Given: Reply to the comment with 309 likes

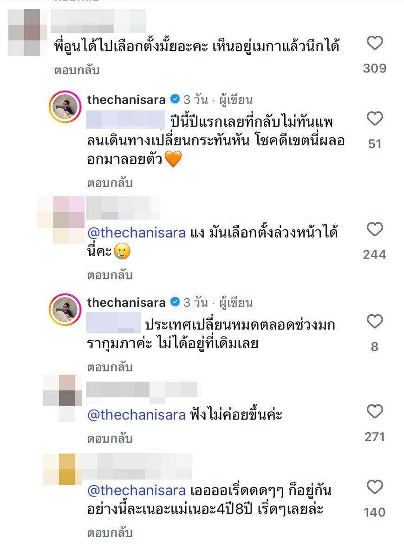Looking at the screenshot, I should [77, 71].
